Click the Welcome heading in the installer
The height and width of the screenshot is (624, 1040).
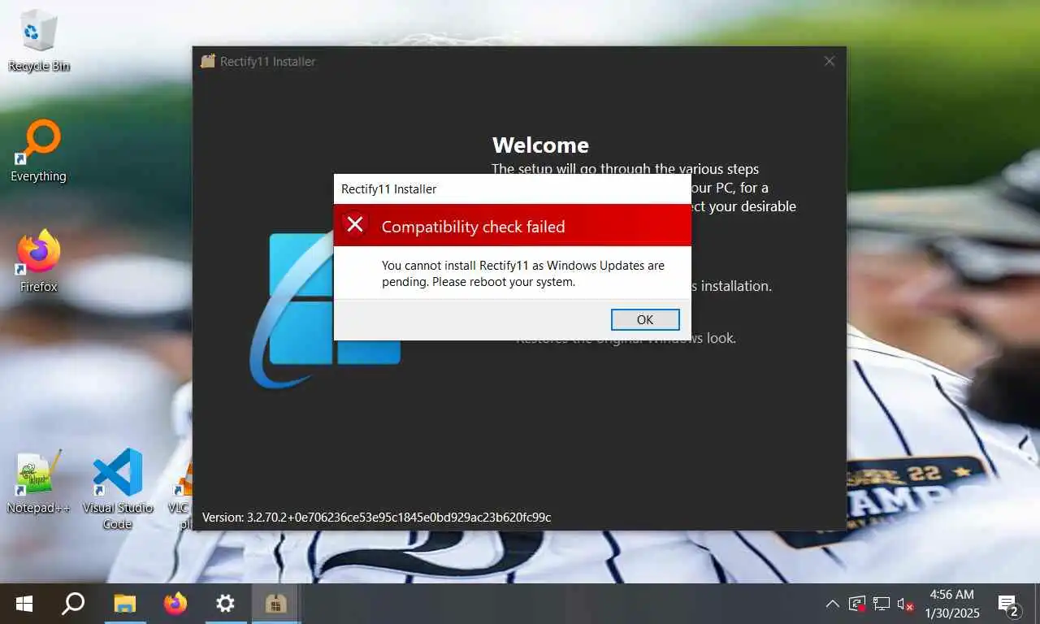point(540,145)
